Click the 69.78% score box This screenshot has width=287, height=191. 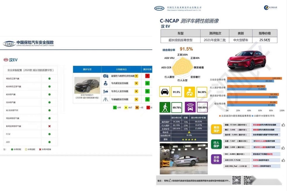(x=177, y=107)
